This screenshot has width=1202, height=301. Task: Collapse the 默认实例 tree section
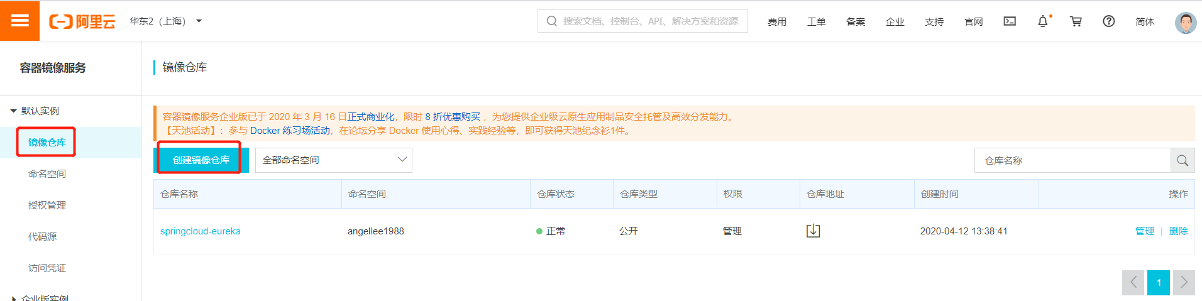13,111
